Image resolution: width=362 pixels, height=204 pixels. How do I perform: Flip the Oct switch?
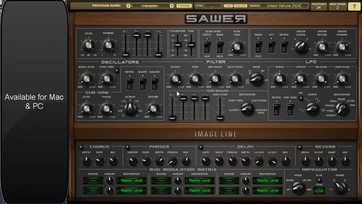(271, 47)
